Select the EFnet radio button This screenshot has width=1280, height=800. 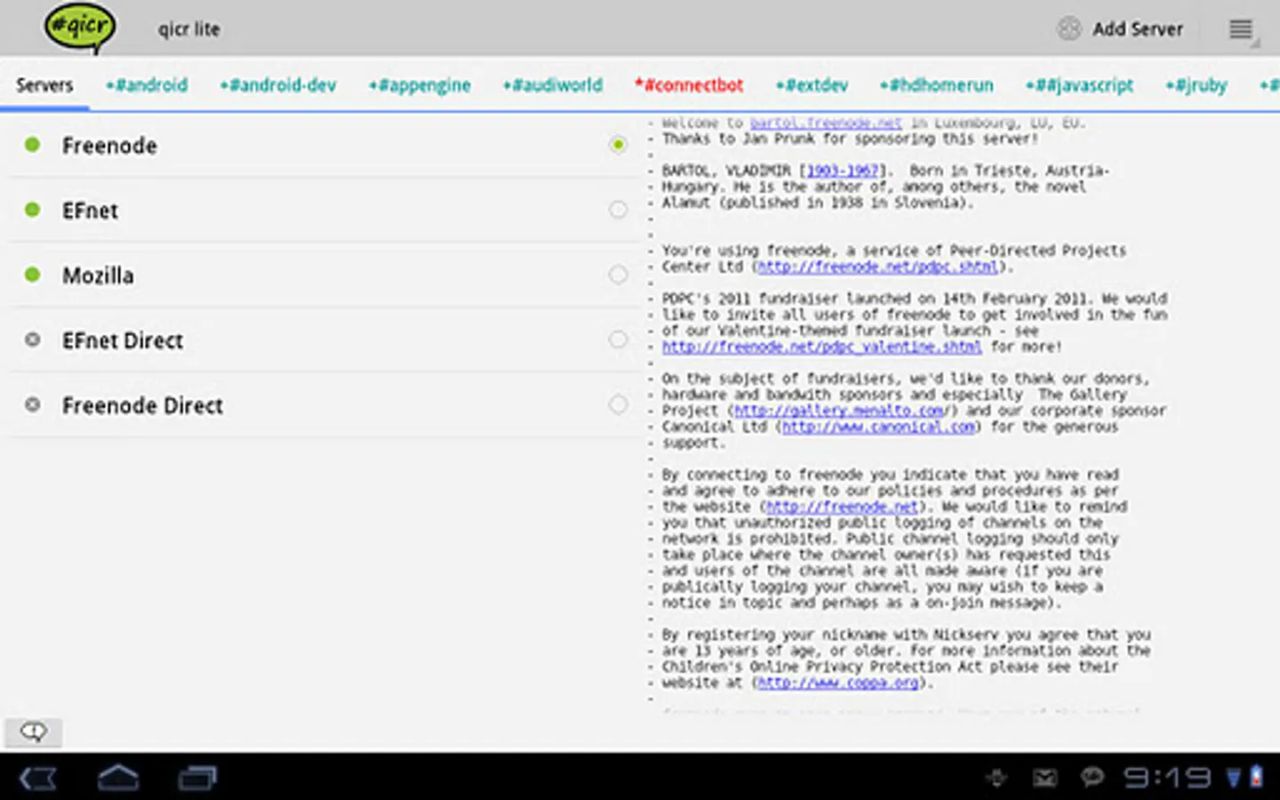618,210
